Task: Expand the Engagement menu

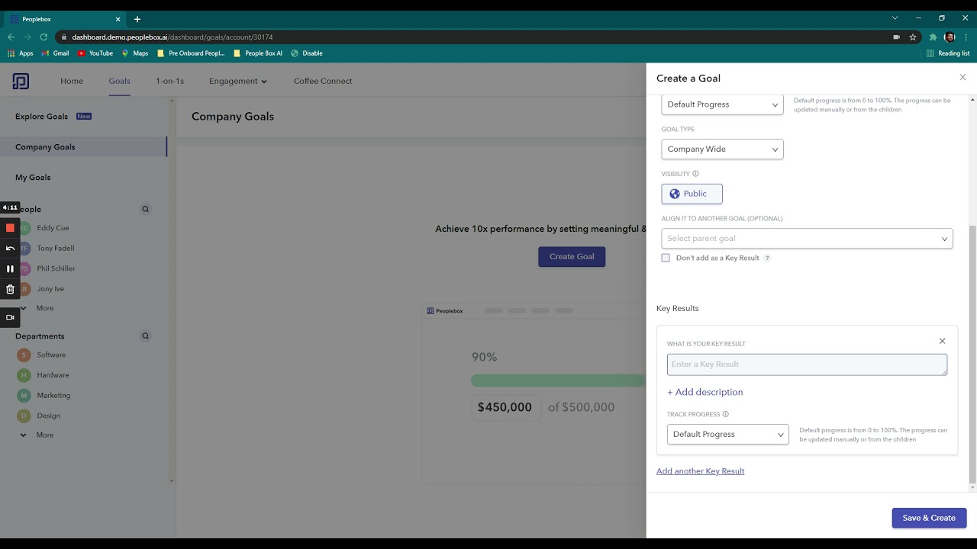Action: point(238,81)
